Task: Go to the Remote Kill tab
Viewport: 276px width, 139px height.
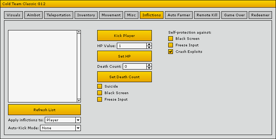Action: click(207, 15)
